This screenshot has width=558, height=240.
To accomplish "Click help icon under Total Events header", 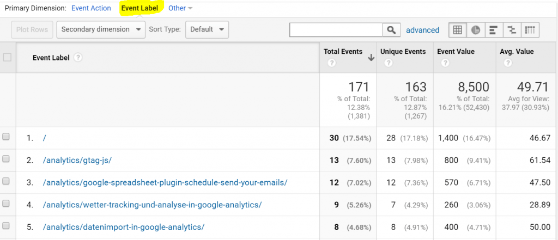I will 332,63.
